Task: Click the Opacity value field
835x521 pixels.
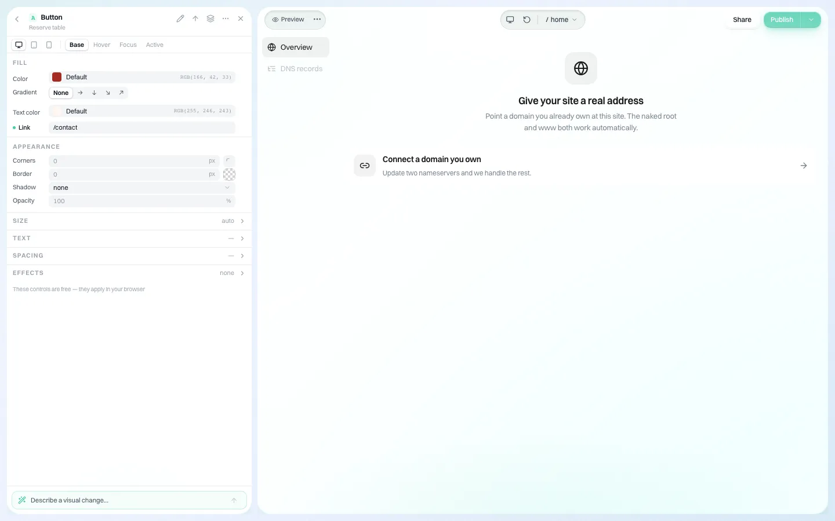Action: click(x=142, y=201)
